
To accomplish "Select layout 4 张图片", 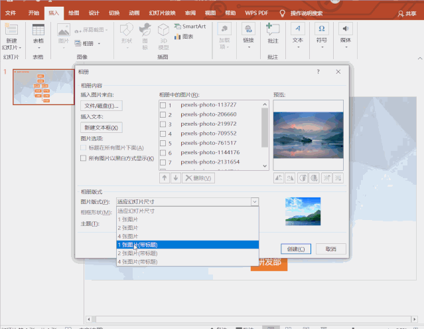I will [x=187, y=236].
